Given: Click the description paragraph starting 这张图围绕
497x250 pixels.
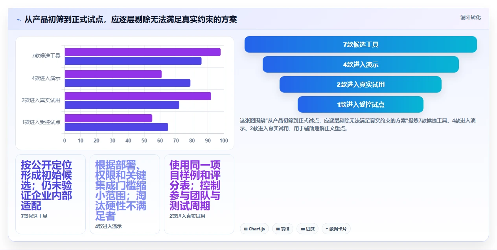Looking at the screenshot, I should coord(358,124).
